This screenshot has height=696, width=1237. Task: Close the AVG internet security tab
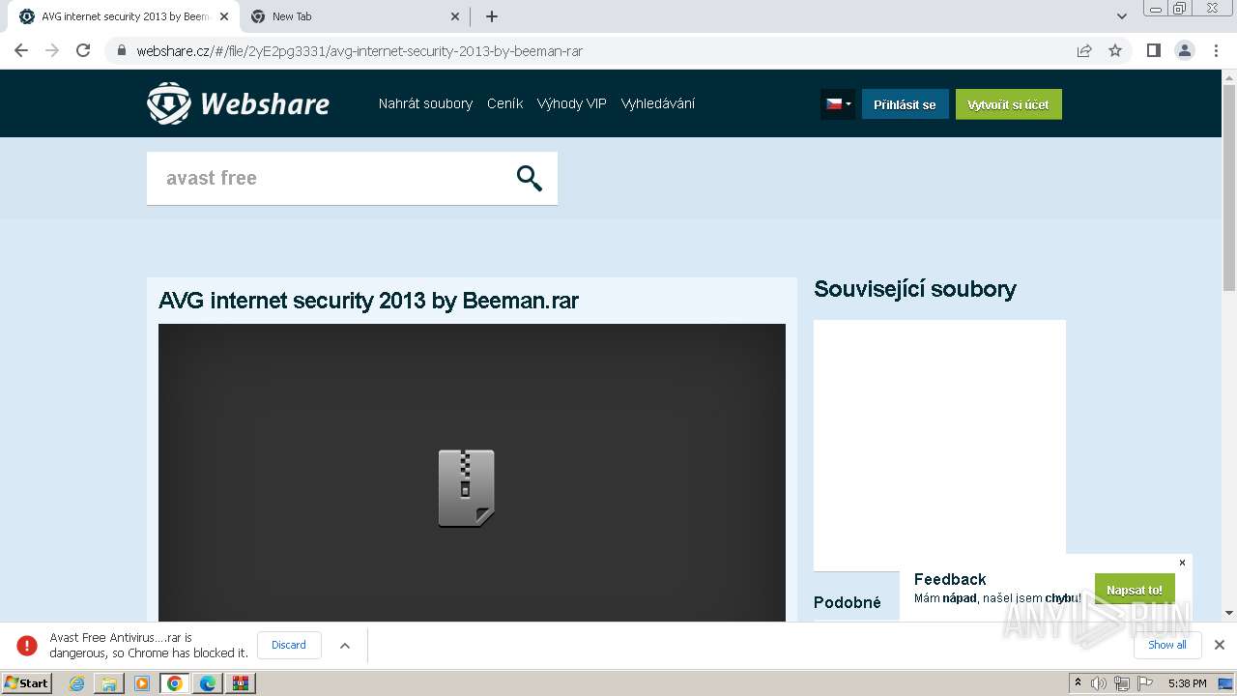click(224, 16)
